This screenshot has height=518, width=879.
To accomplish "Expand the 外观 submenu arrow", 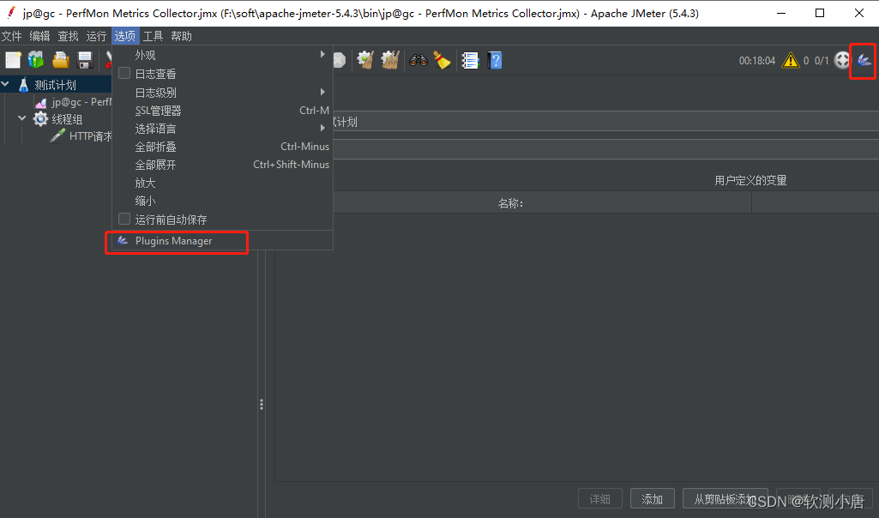I will (x=322, y=54).
